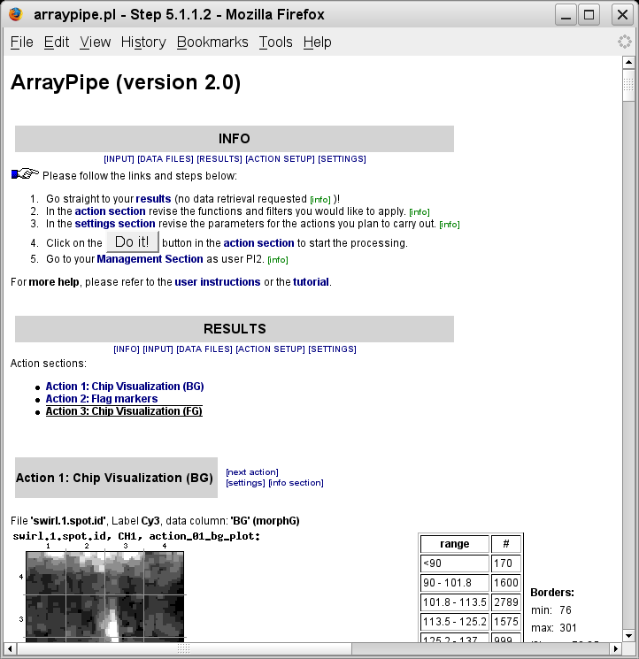
Task: Follow [ACTION SETUP] link under RESULTS header
Action: tap(270, 349)
